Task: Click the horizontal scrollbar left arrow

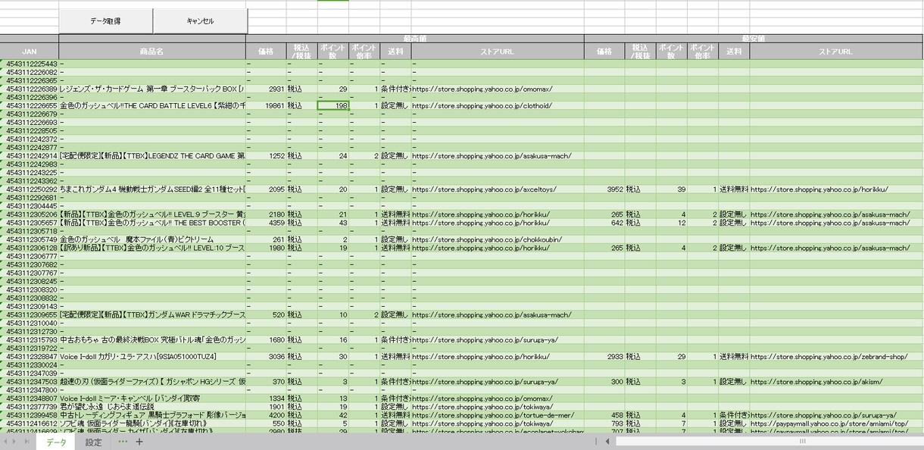Action: click(607, 441)
